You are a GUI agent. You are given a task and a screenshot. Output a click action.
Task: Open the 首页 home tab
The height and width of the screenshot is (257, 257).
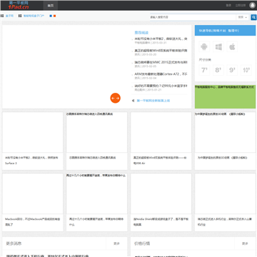pos(51,5)
